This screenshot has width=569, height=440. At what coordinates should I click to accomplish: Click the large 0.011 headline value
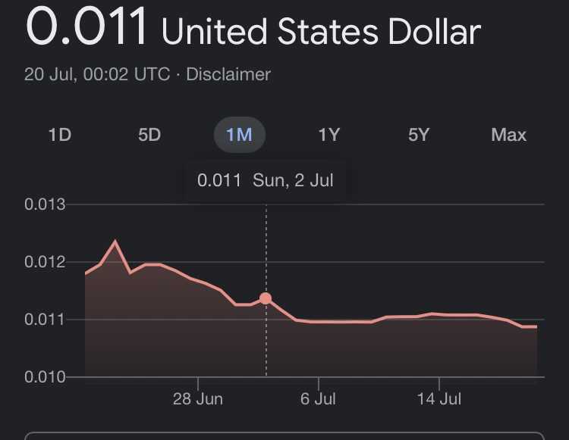click(86, 27)
